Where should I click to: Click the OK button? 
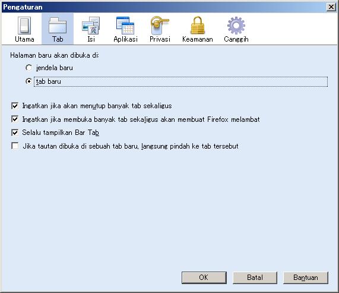point(204,278)
